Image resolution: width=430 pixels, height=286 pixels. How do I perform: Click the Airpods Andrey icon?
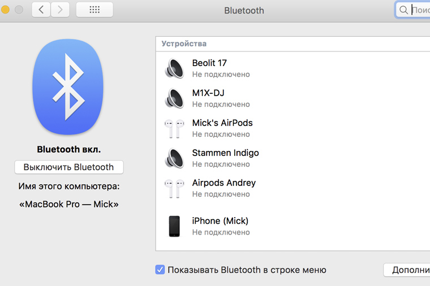pyautogui.click(x=174, y=188)
